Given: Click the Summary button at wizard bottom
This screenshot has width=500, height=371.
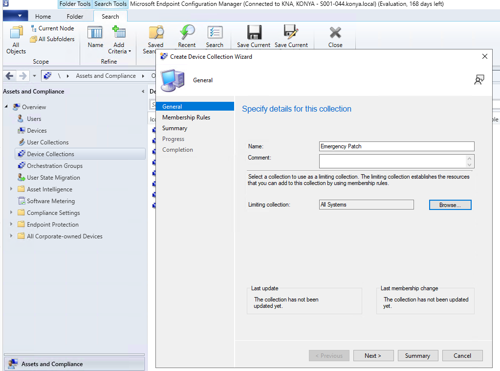Looking at the screenshot, I should 418,356.
